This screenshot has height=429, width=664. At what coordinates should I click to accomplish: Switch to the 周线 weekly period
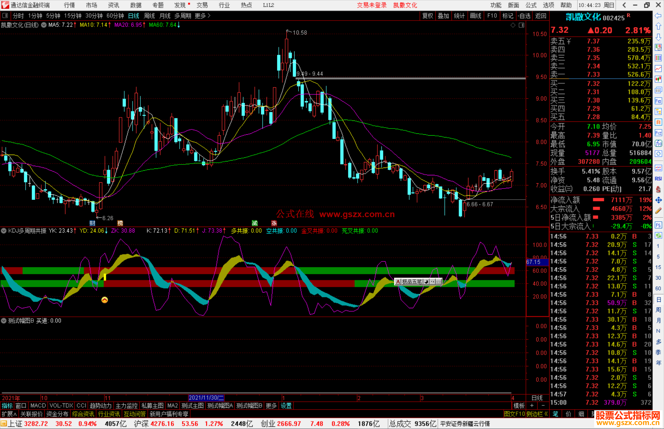[x=149, y=16]
